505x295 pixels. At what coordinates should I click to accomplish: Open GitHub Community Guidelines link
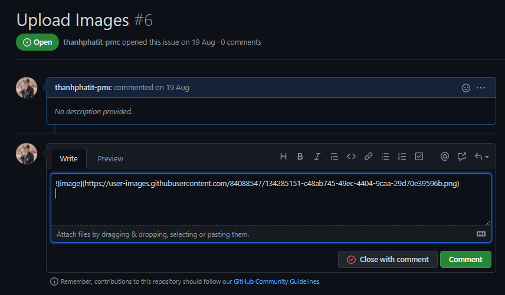coord(276,281)
